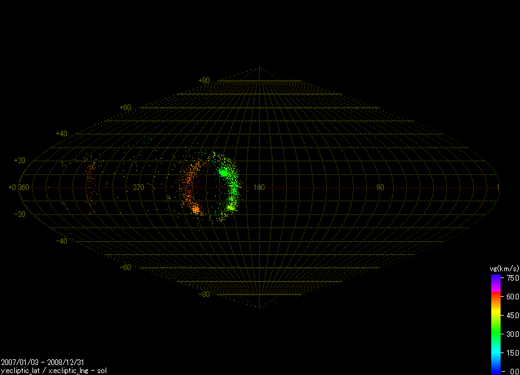
Task: Click the 180 longitude label at center
Action: [259, 187]
